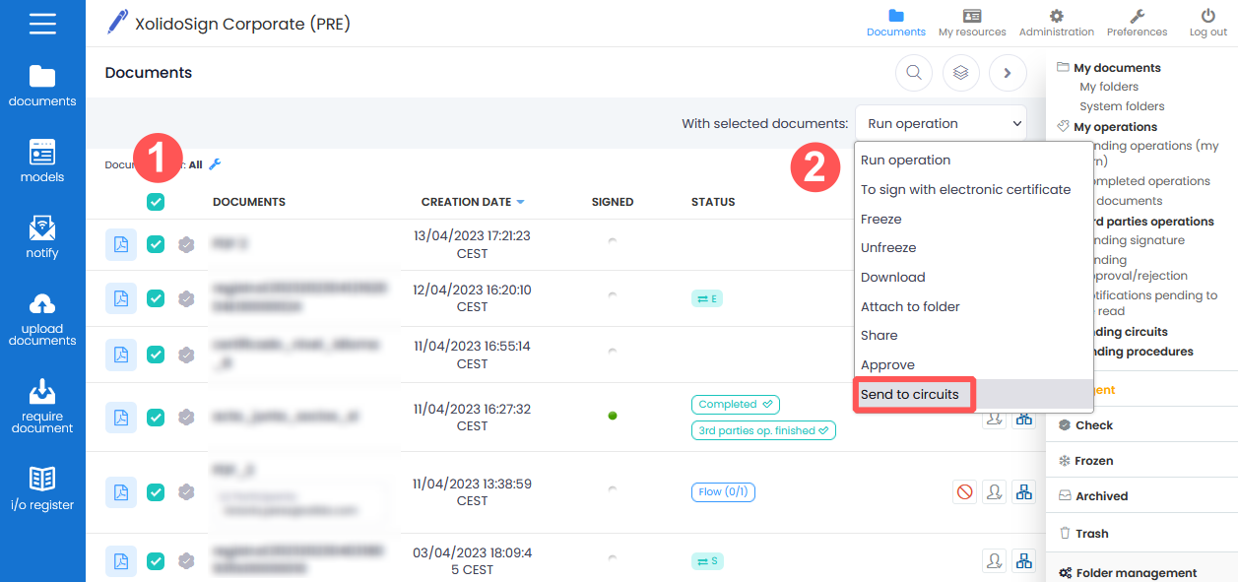Select Send to circuits option
Viewport: 1238px width, 582px height.
point(909,395)
